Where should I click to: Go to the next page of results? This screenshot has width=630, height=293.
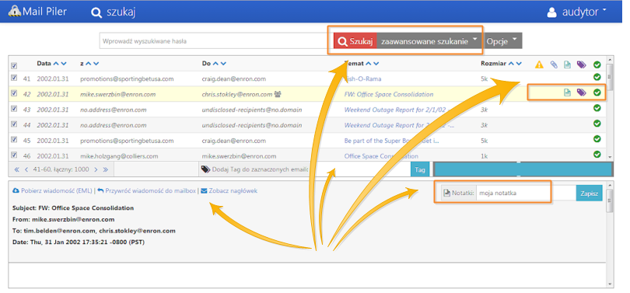point(96,169)
